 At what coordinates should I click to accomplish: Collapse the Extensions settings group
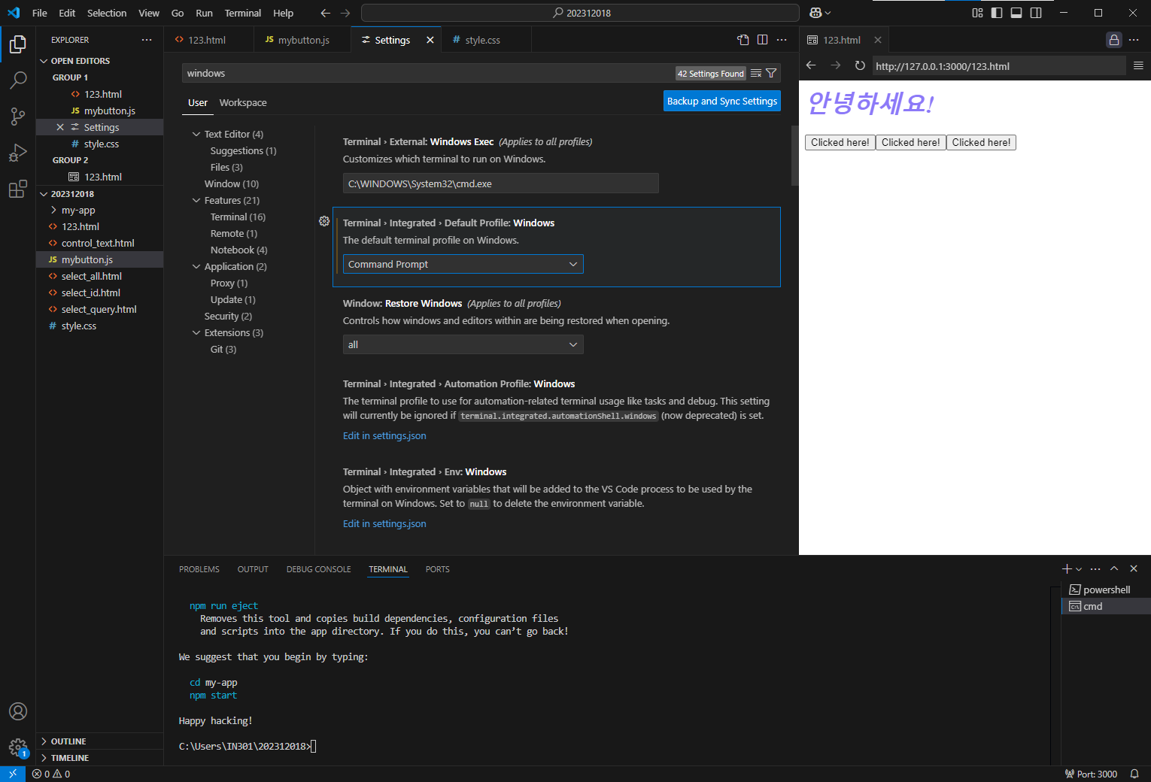(196, 332)
